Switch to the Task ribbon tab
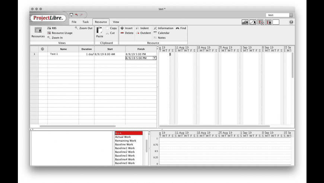Screen dimensions: 324x183 (85, 22)
